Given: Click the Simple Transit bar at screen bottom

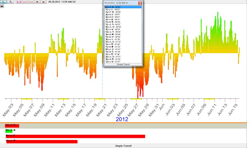Looking at the screenshot, I should (123, 146).
